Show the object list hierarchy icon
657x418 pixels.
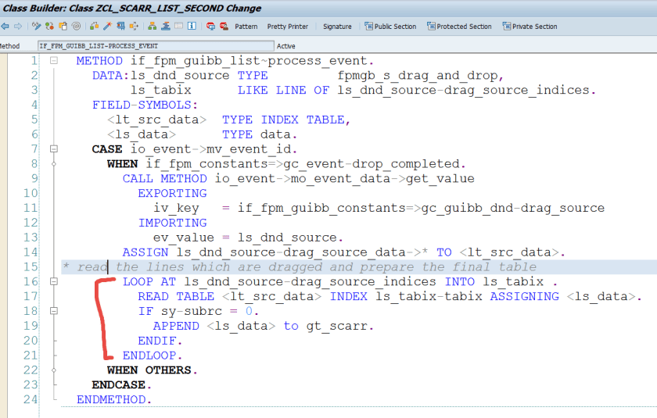pos(153,27)
